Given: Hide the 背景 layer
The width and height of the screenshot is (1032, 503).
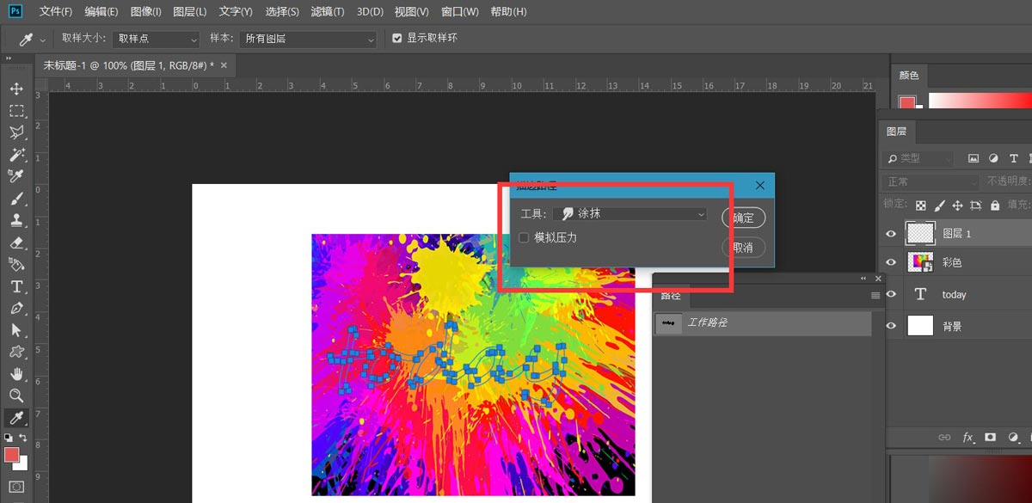Looking at the screenshot, I should (891, 326).
